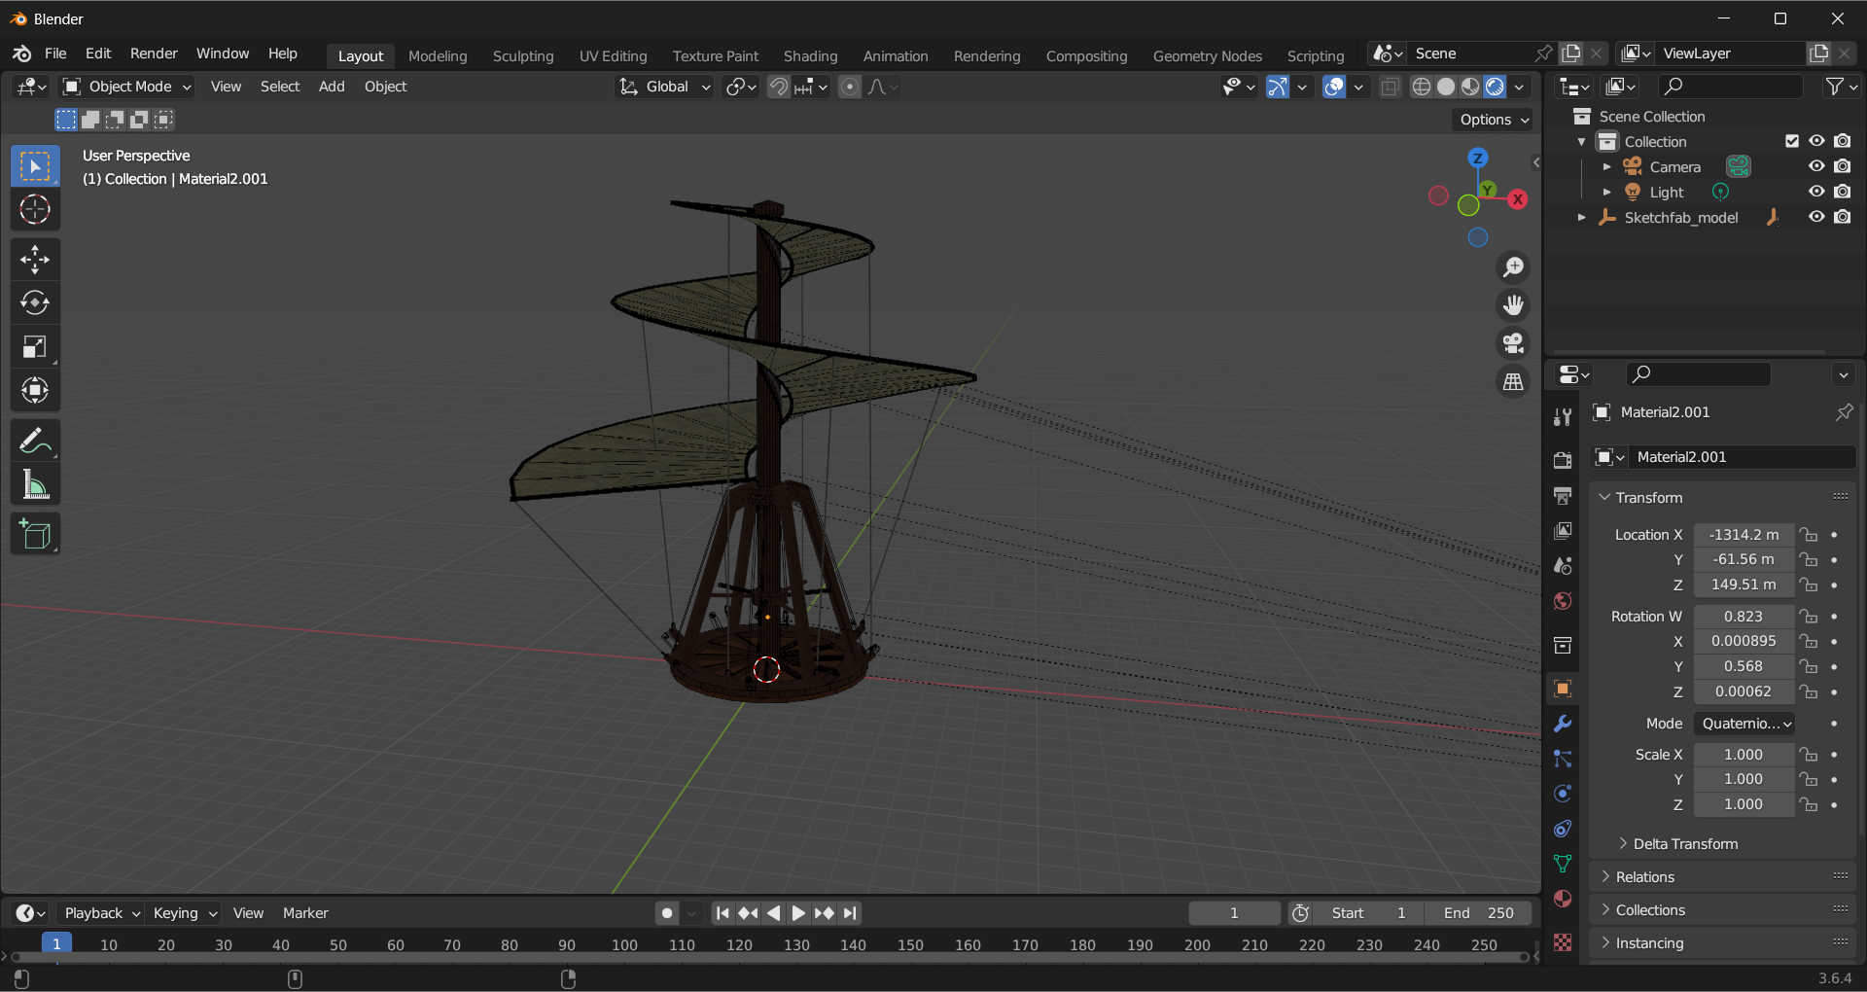Open the Physics properties tab
The image size is (1867, 992).
click(1563, 794)
